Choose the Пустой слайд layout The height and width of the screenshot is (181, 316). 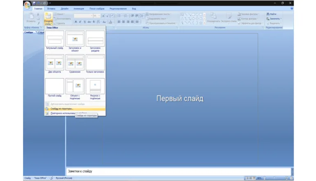click(x=55, y=88)
